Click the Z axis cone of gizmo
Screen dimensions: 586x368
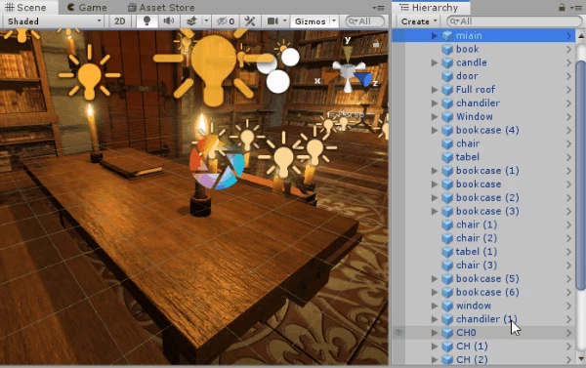coord(363,79)
